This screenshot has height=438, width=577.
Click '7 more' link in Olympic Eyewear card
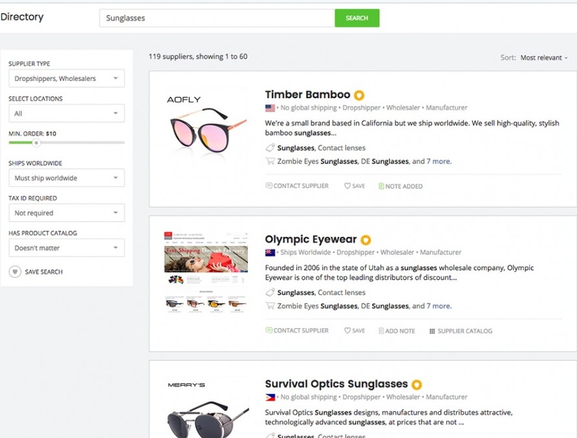click(438, 305)
